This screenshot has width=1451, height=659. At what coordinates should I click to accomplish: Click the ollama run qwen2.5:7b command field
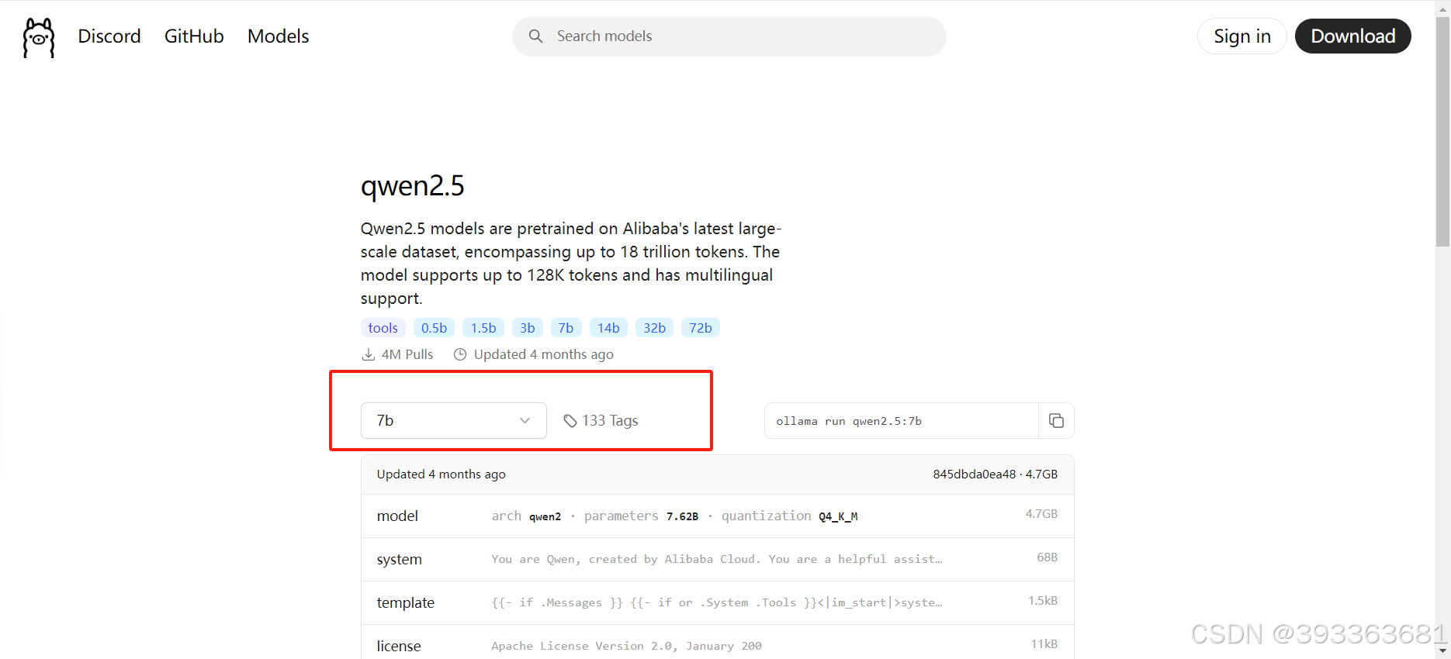pos(902,420)
